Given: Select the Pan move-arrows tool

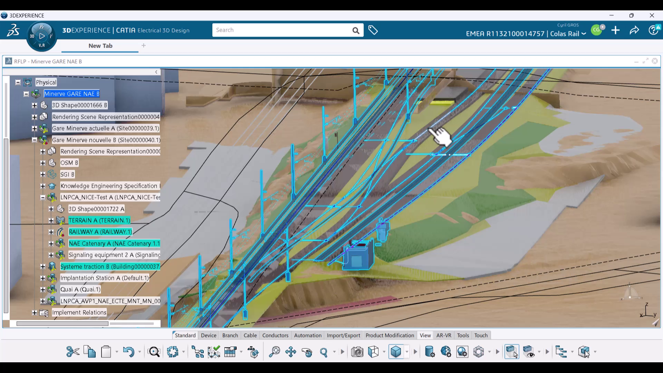Looking at the screenshot, I should pyautogui.click(x=290, y=352).
